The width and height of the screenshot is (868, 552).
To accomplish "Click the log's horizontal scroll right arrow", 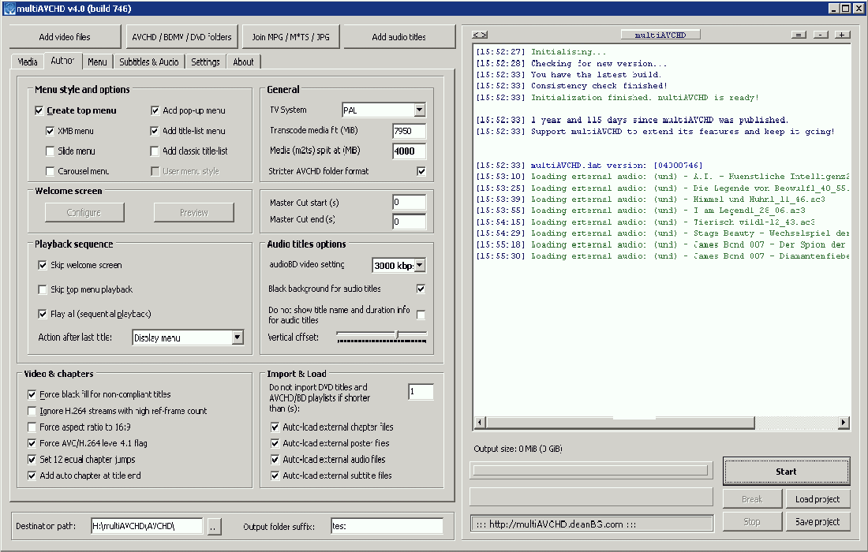I will [844, 423].
